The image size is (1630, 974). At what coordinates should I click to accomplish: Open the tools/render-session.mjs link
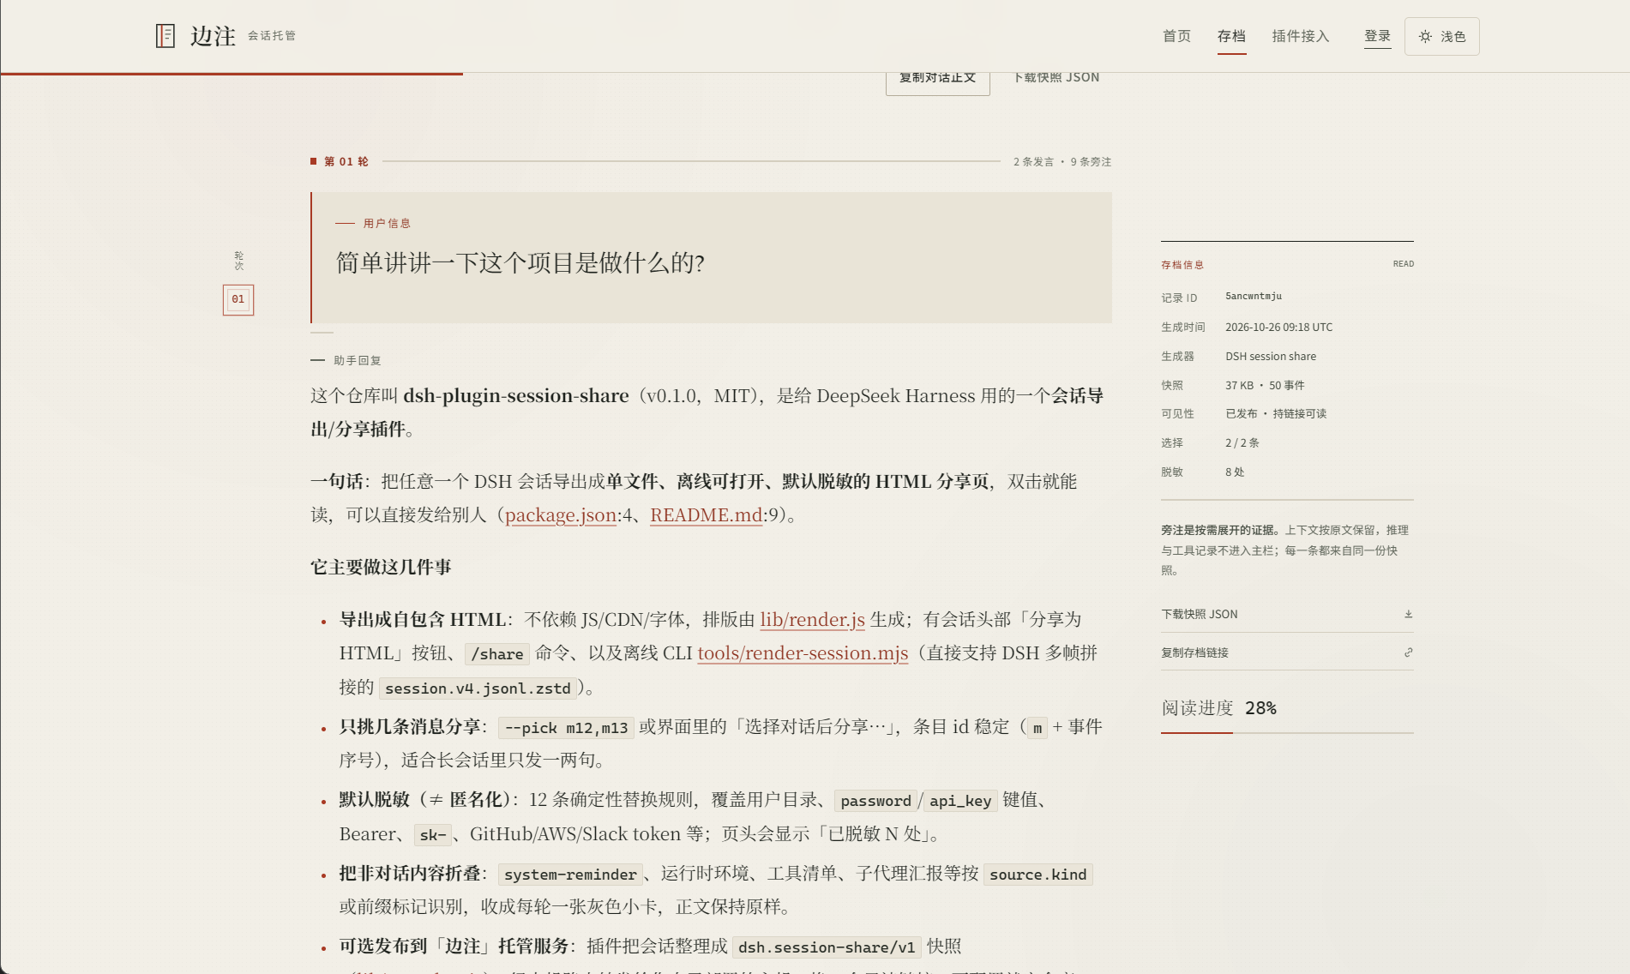click(x=803, y=653)
